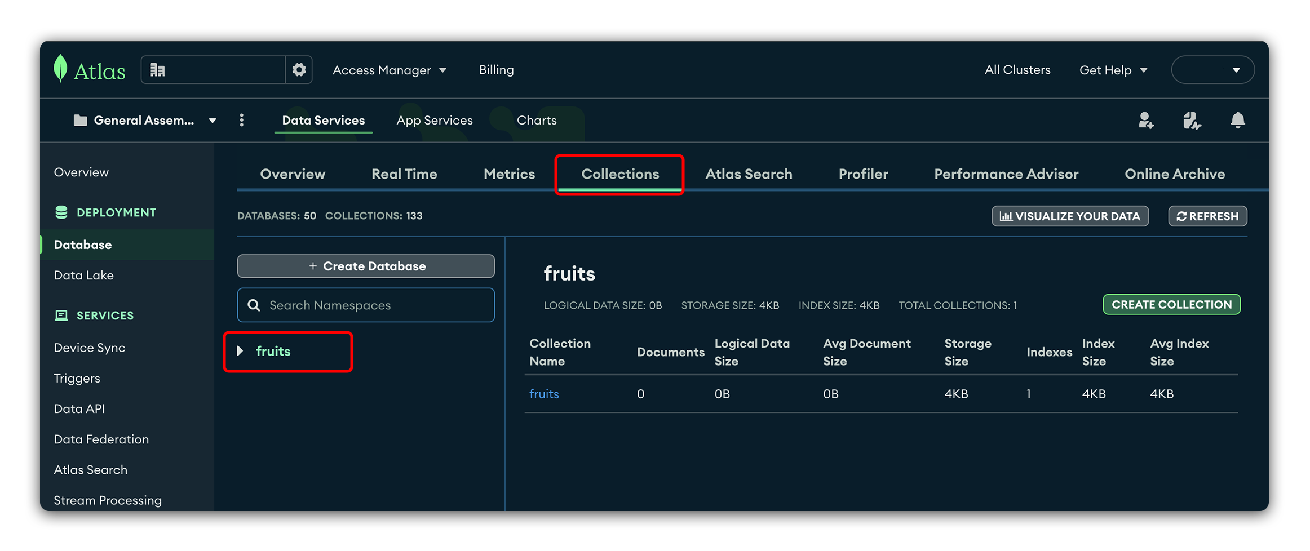Click the organization building icon
Image resolution: width=1310 pixels, height=551 pixels.
tap(157, 70)
